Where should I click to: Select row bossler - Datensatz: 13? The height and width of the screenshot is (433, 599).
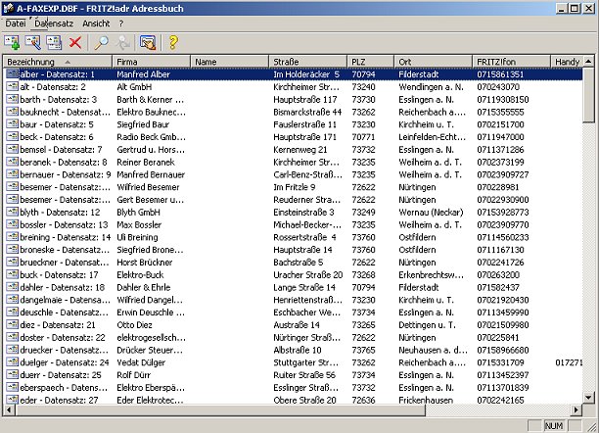pos(293,224)
